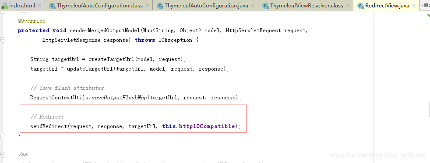The width and height of the screenshot is (430, 163).
Task: Click the createTargetUrl method call
Action: point(112,59)
